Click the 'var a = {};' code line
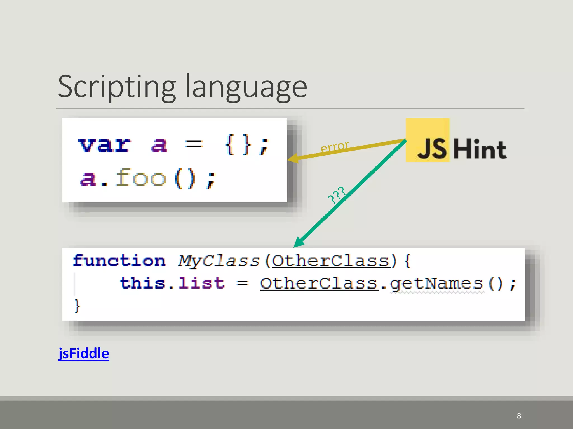Screen dimensions: 573x429 tap(174, 145)
